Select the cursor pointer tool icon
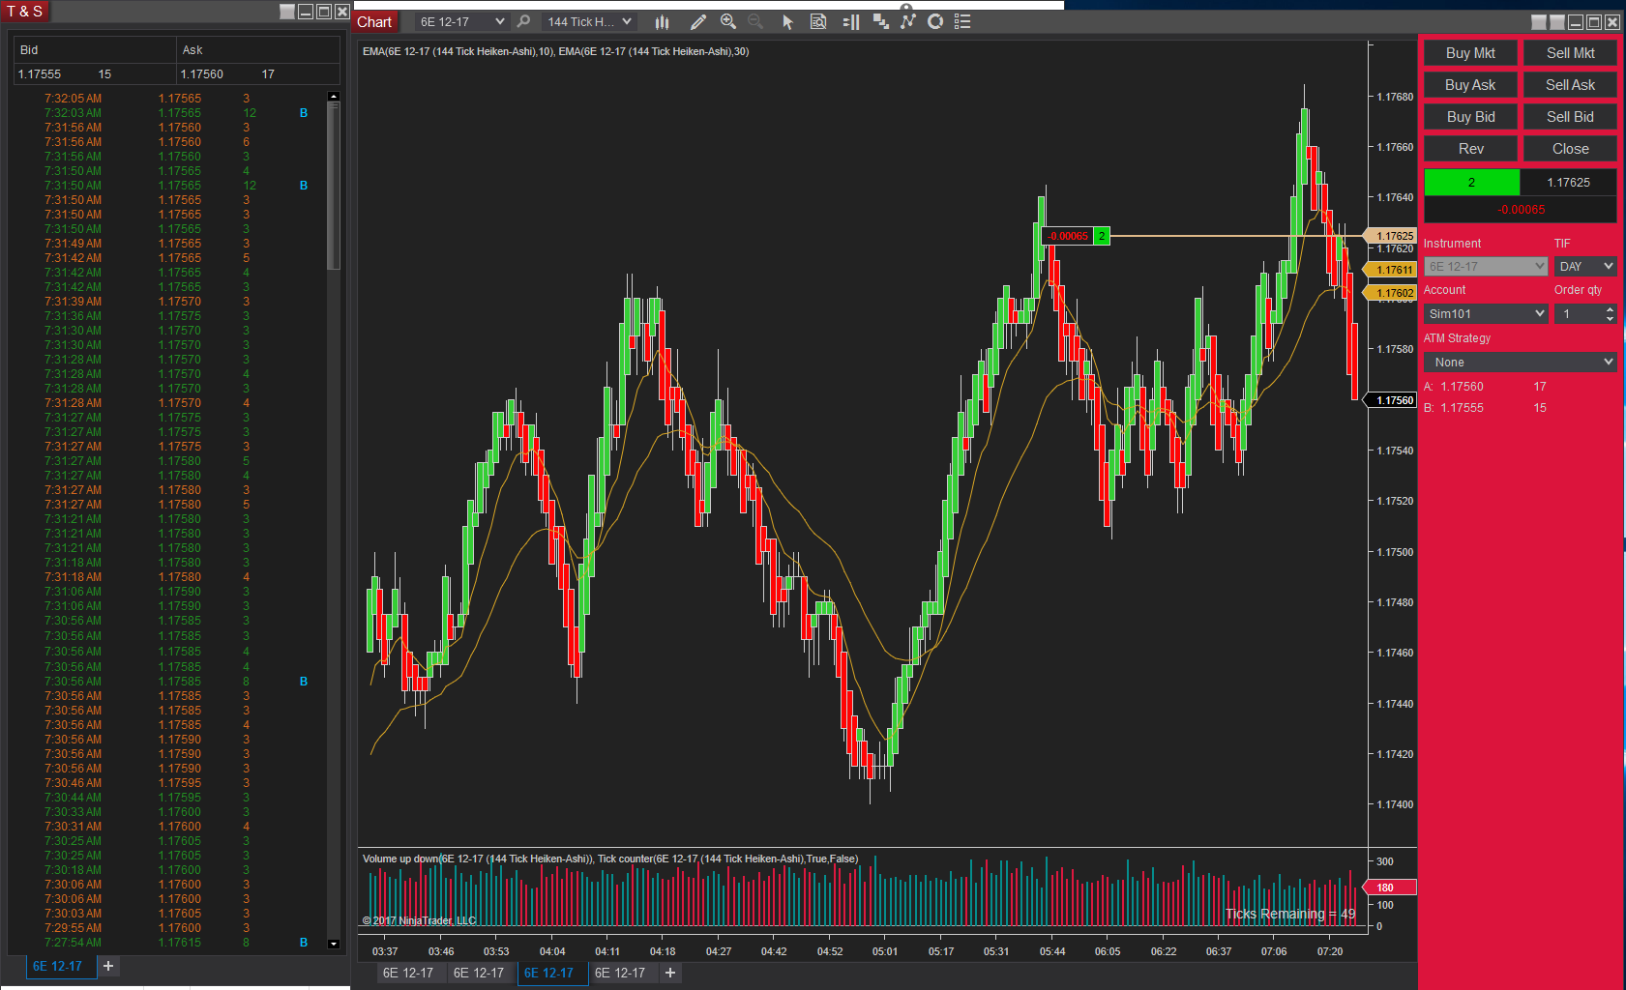The height and width of the screenshot is (990, 1626). click(787, 21)
